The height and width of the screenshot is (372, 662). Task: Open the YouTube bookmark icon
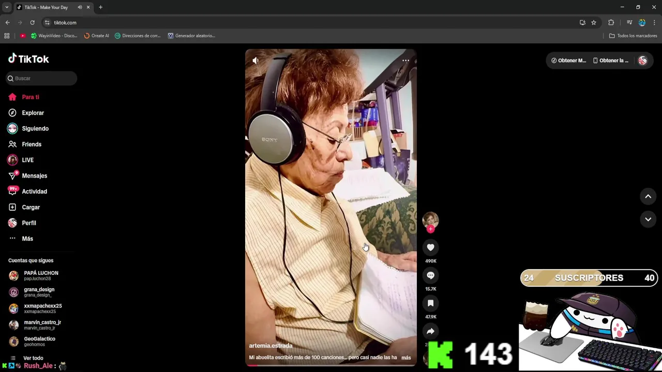[x=23, y=36]
